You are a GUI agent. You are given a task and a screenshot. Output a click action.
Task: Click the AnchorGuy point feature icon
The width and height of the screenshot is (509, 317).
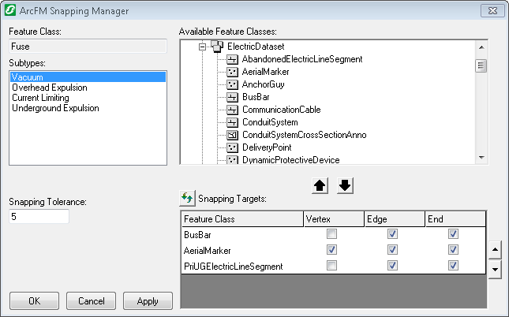tap(232, 84)
